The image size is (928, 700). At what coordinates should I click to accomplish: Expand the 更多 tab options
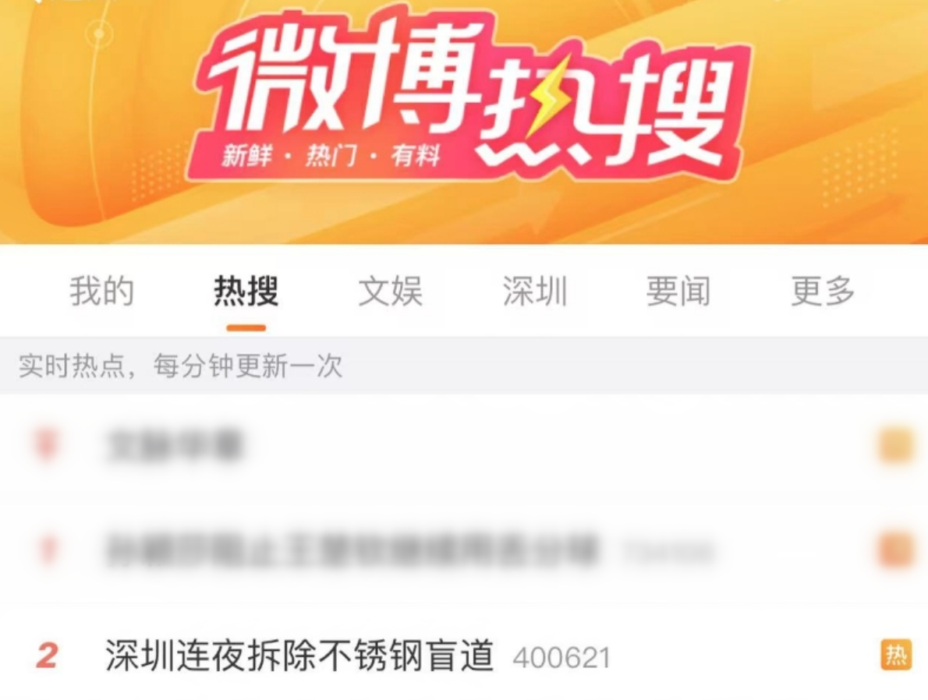(824, 291)
